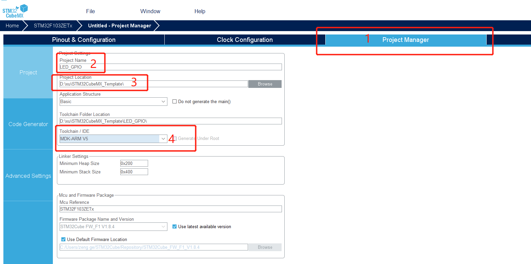Select the Code Generator side tab
531x264 pixels.
point(28,124)
